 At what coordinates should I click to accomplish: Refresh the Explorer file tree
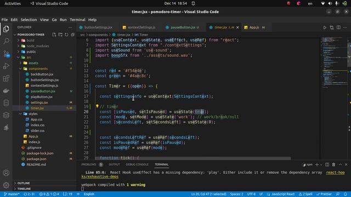(x=66, y=34)
